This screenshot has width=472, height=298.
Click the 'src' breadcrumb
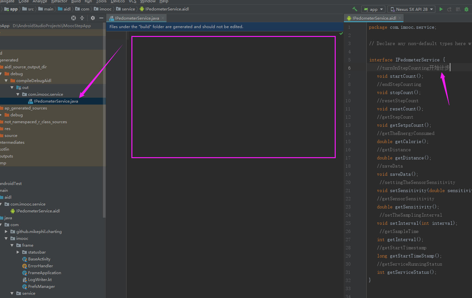click(x=28, y=9)
